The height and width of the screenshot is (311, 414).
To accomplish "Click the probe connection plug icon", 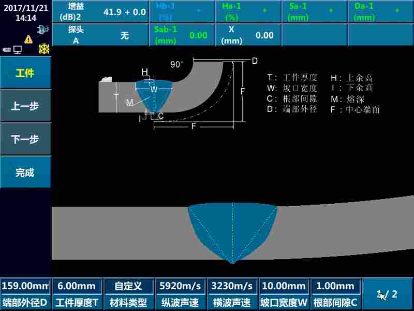I will click(43, 29).
